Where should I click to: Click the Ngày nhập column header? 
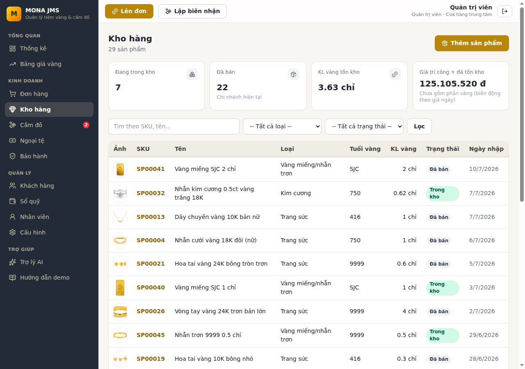[x=486, y=149]
